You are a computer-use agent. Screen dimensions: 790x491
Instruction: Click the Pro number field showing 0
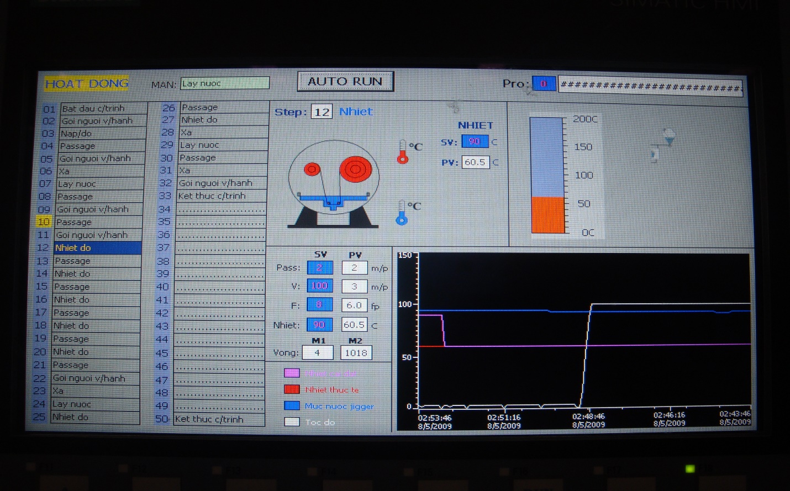coord(544,84)
